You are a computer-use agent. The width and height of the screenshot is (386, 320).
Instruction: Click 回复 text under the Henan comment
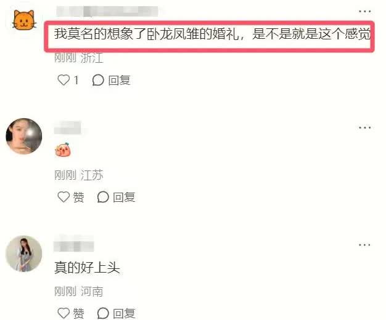coord(124,313)
